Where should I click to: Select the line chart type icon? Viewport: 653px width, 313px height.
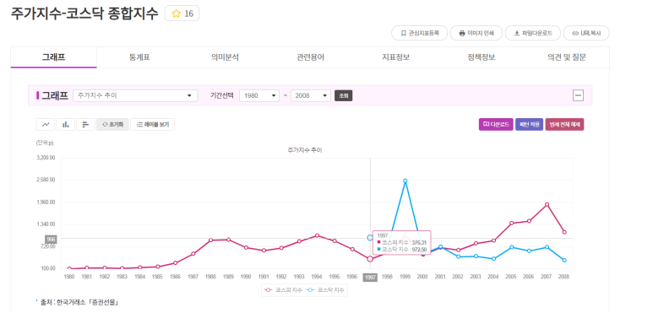pos(46,124)
